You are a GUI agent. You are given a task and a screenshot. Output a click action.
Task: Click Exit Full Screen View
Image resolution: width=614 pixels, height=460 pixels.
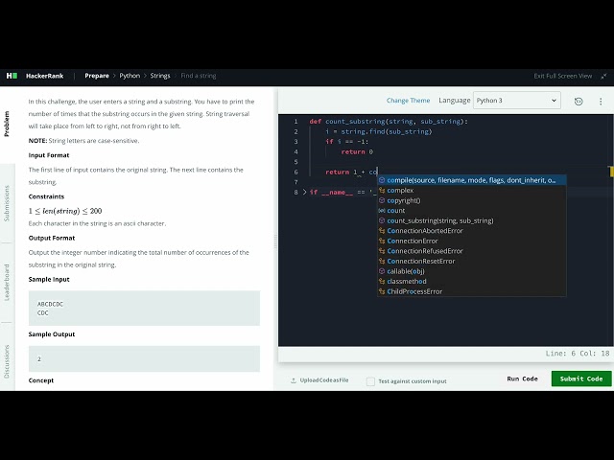563,76
